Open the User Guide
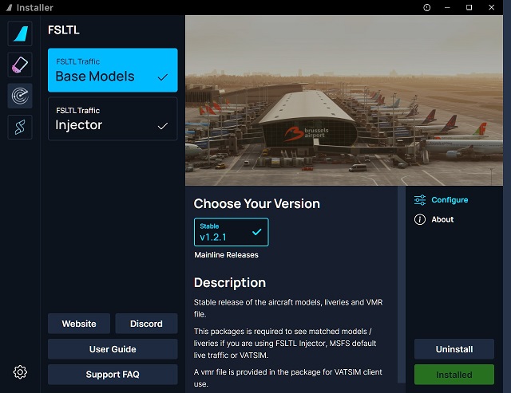The width and height of the screenshot is (511, 393). tap(113, 349)
